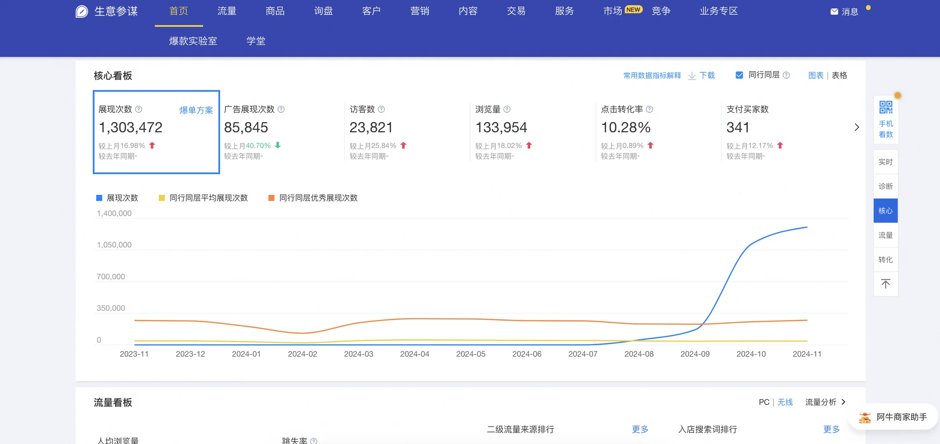This screenshot has height=444, width=940.
Task: Click help icon beside 展现次数
Action: coord(139,109)
